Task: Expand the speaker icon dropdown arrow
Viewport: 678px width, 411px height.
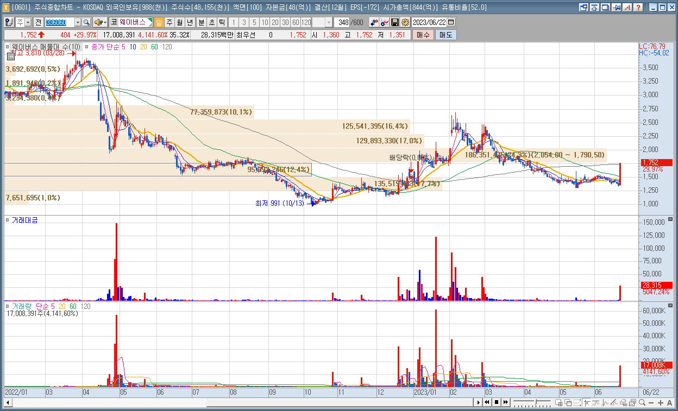Action: pyautogui.click(x=105, y=22)
